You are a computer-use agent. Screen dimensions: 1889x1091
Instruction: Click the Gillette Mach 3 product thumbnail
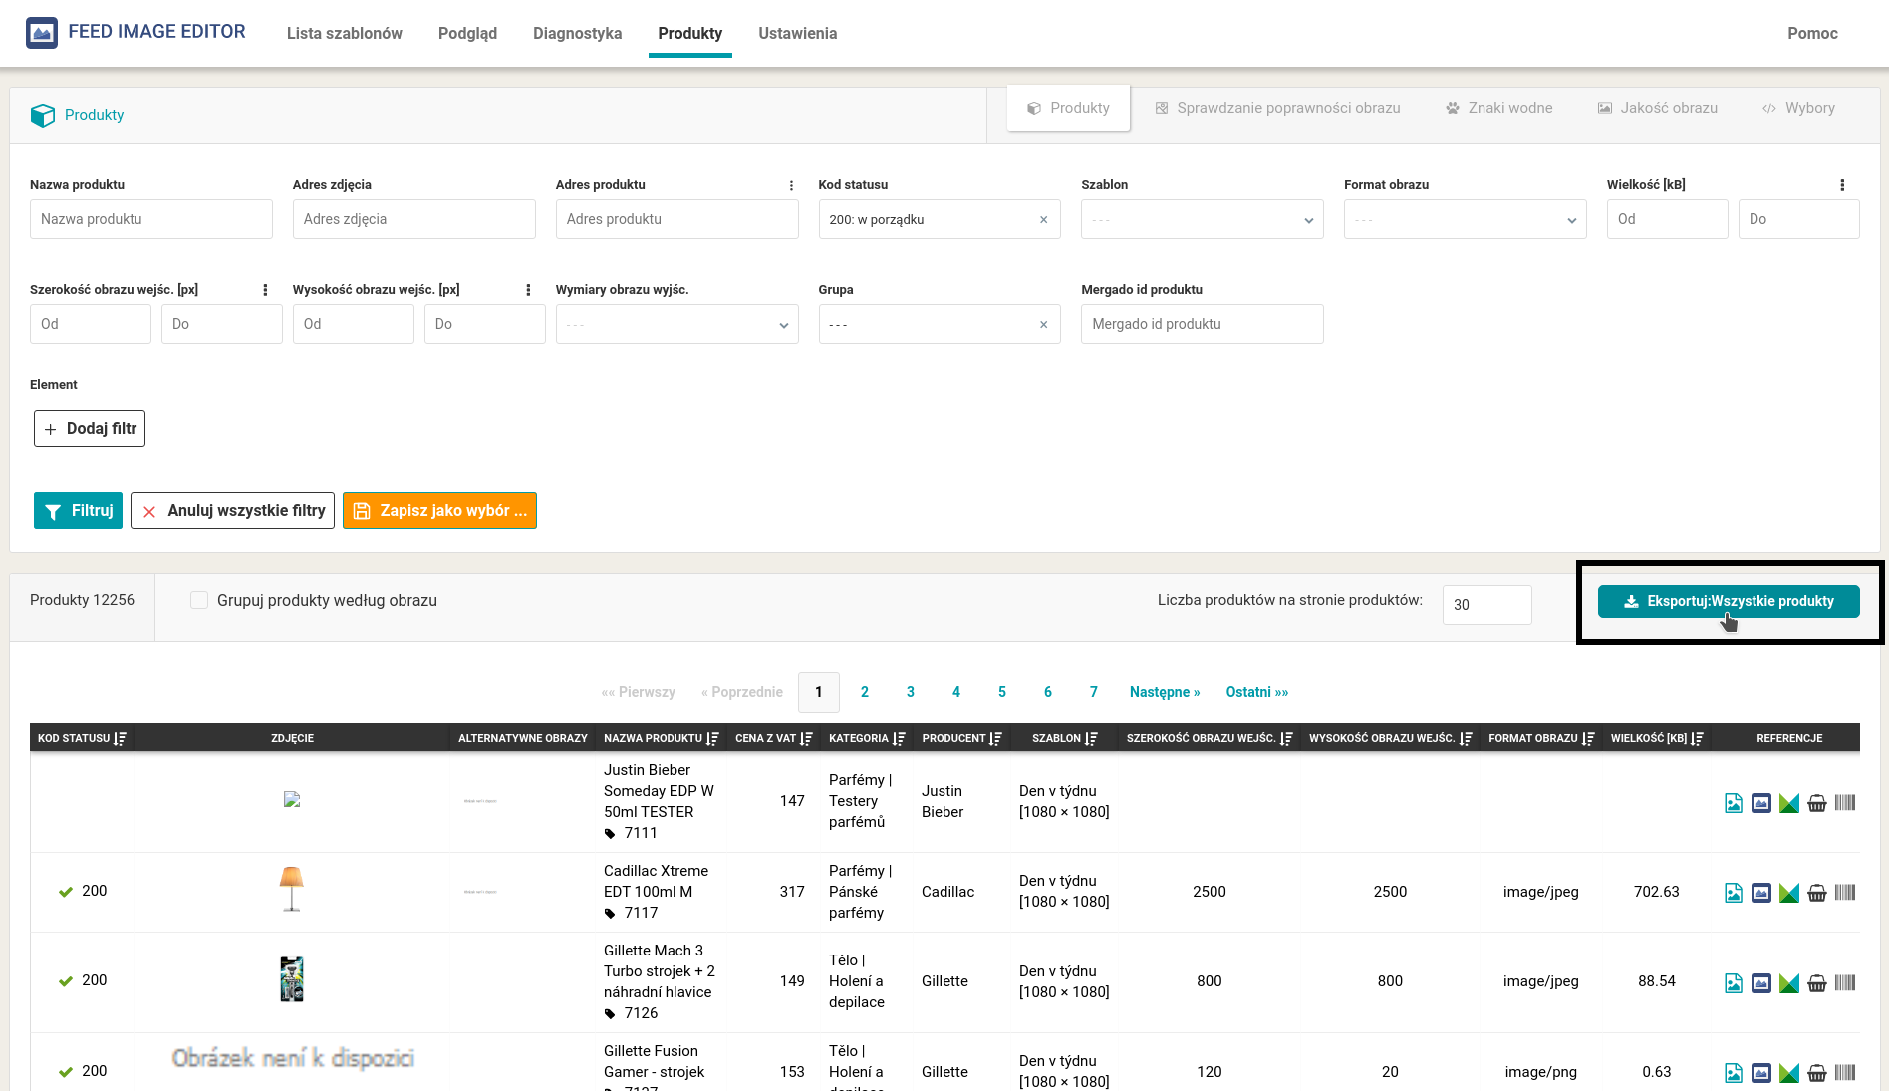coord(292,979)
